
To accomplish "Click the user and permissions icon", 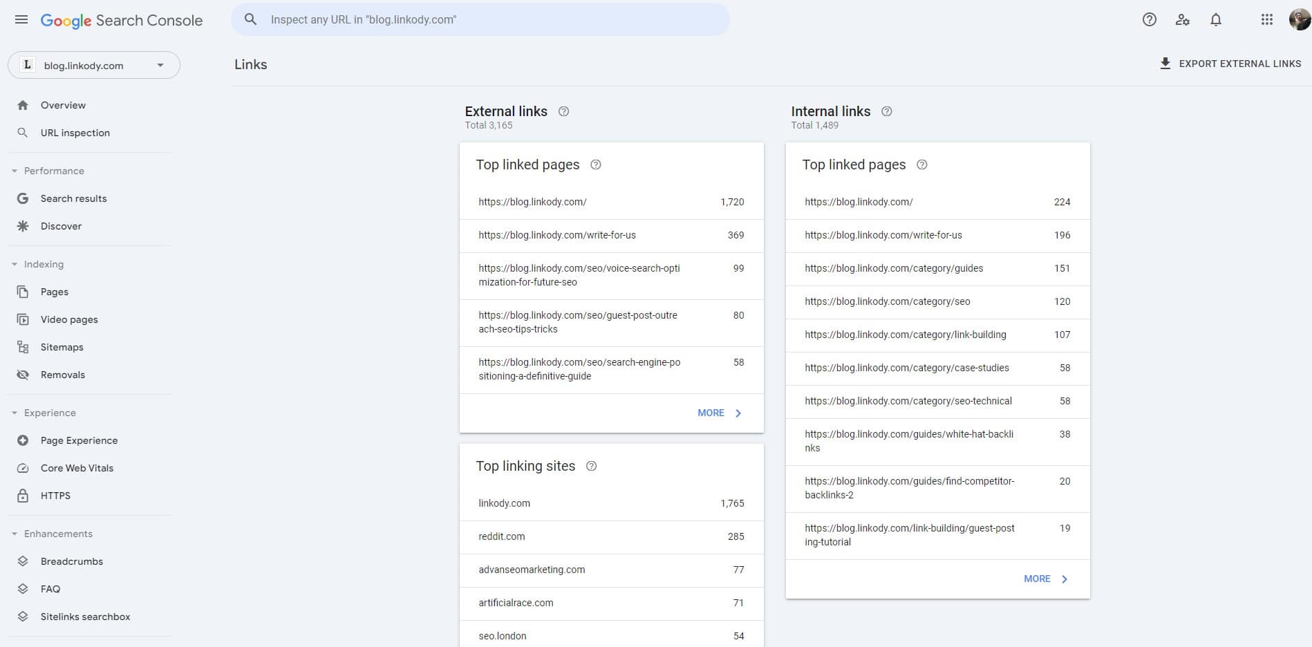I will tap(1183, 20).
